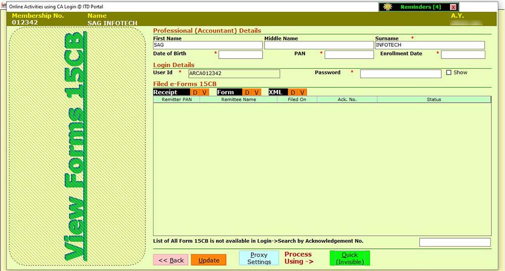Click the membership number 012342
Image resolution: width=505 pixels, height=271 pixels.
coord(25,23)
